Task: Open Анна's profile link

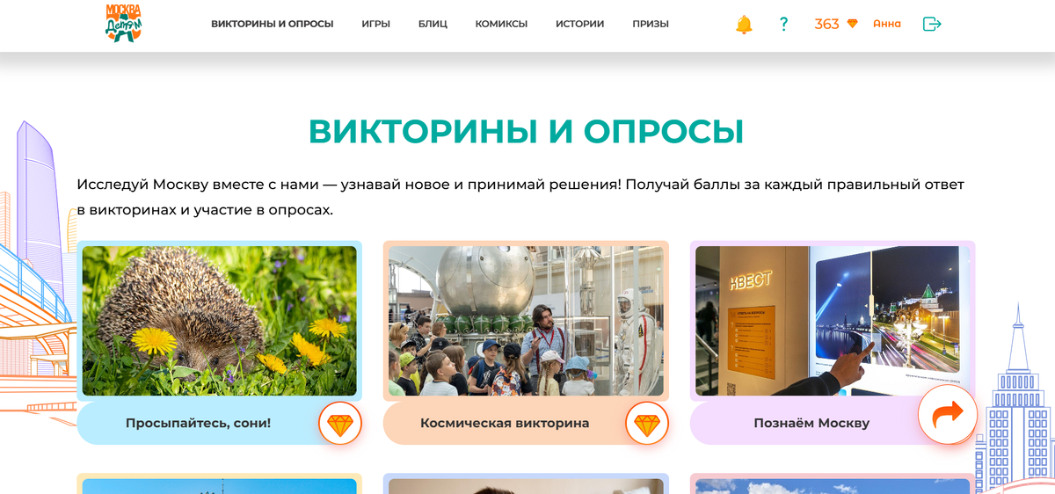Action: (887, 25)
